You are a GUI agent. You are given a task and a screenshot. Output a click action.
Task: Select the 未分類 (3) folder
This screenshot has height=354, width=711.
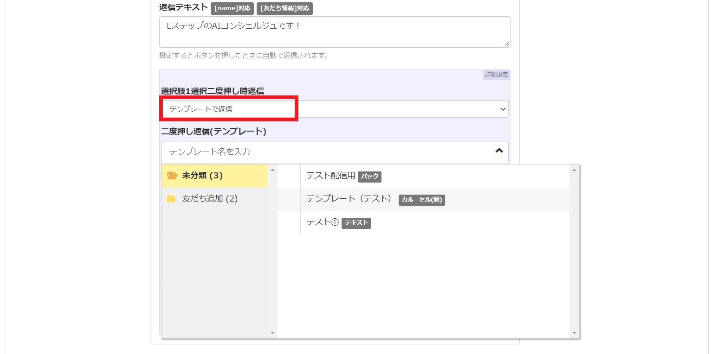(215, 176)
